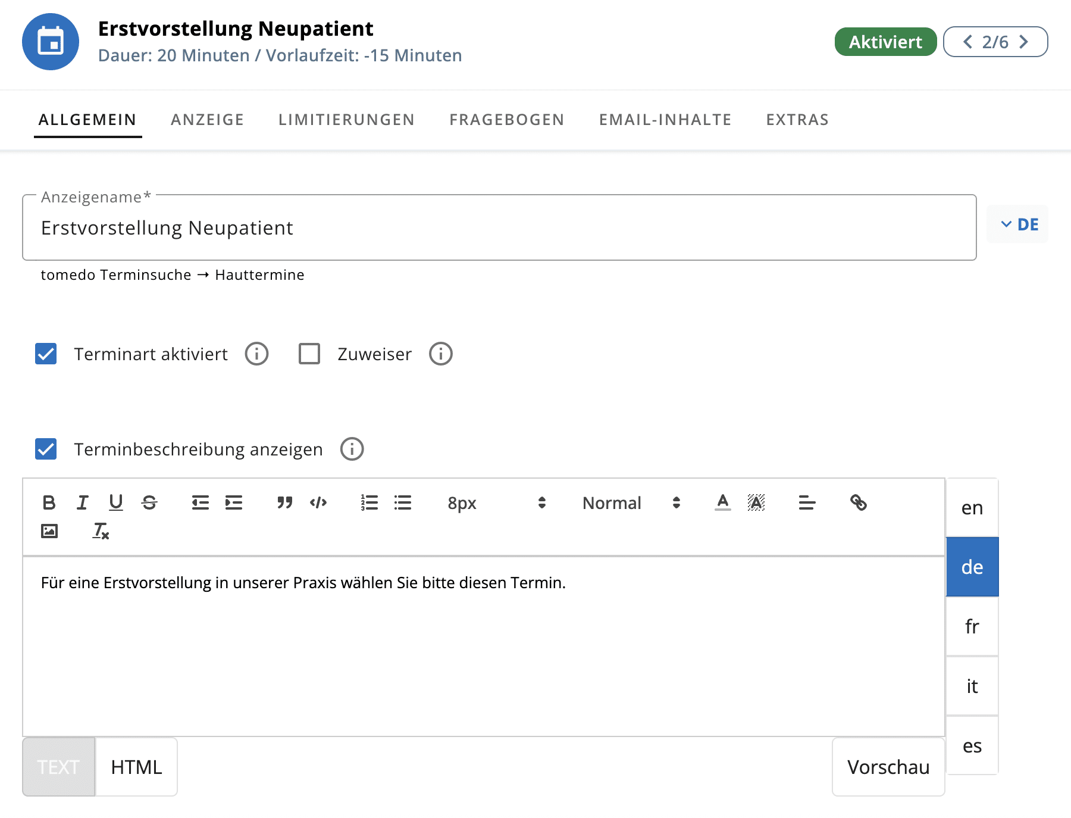Switch to the Limitierungen tab
The height and width of the screenshot is (818, 1071).
click(346, 120)
